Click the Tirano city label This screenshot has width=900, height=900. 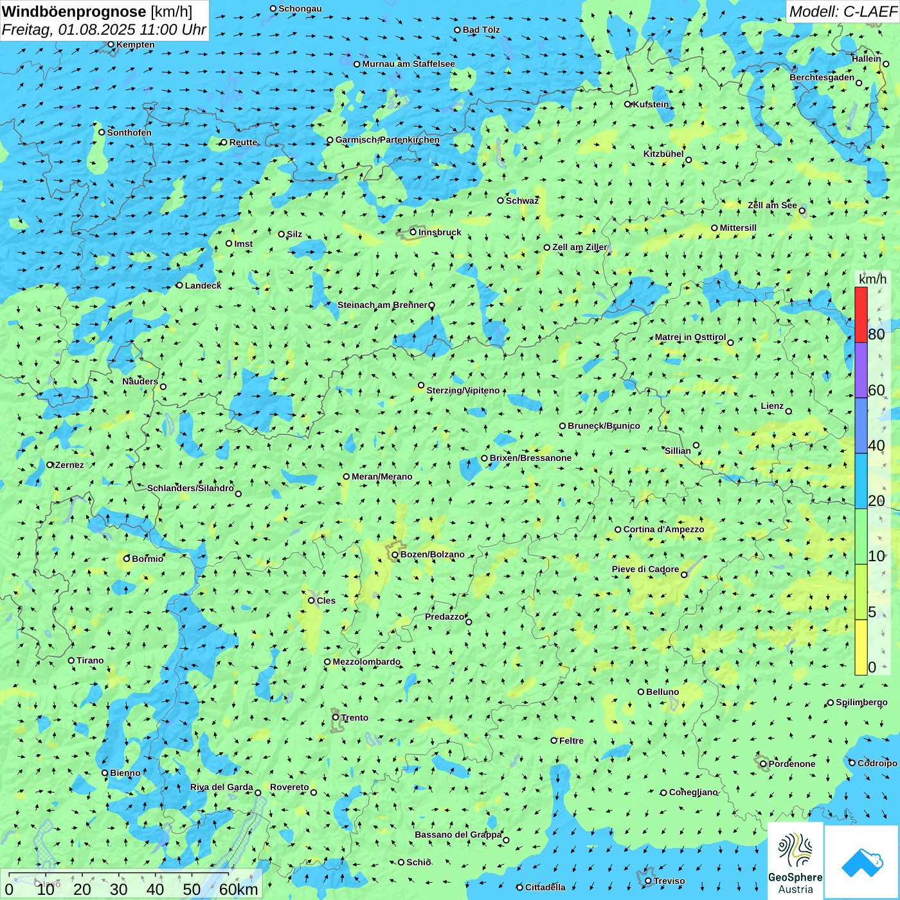point(90,660)
